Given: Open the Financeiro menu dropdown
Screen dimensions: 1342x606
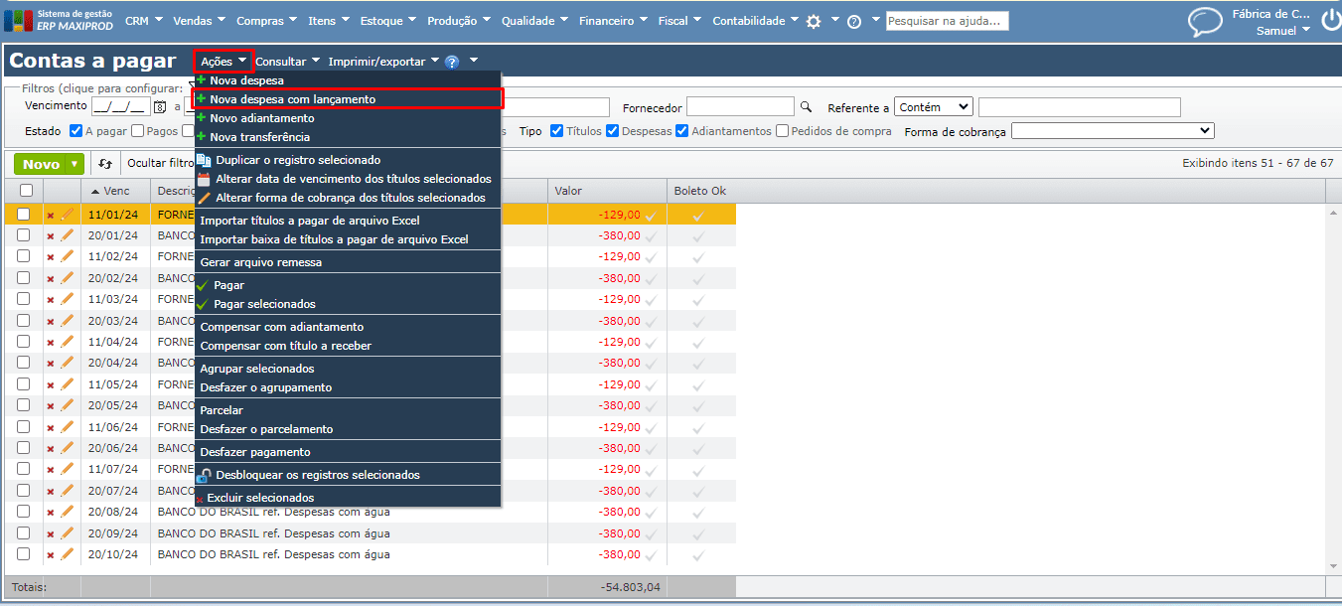Looking at the screenshot, I should pyautogui.click(x=612, y=20).
